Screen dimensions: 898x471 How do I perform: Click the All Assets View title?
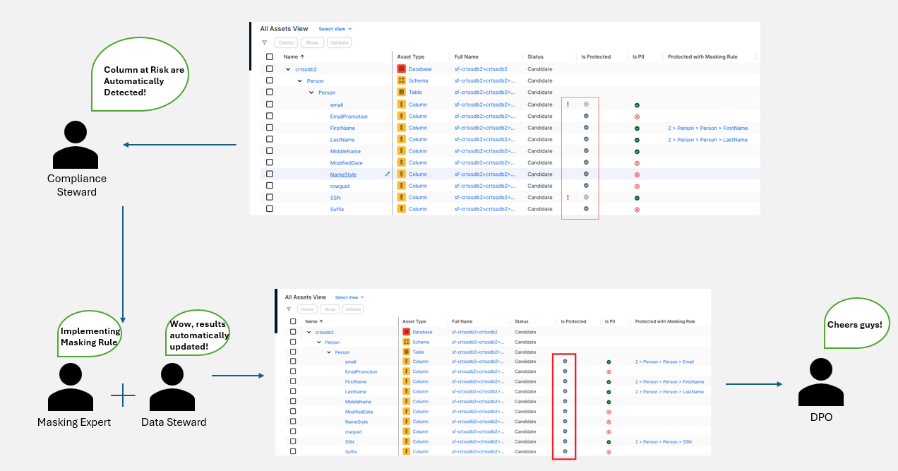tap(284, 28)
